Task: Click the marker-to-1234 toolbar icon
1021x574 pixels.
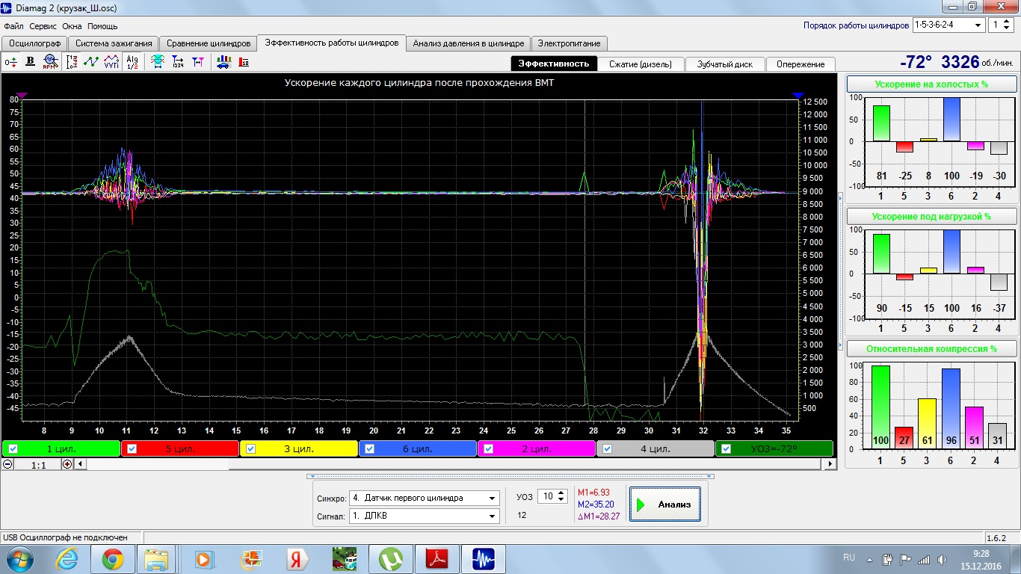Action: point(178,61)
